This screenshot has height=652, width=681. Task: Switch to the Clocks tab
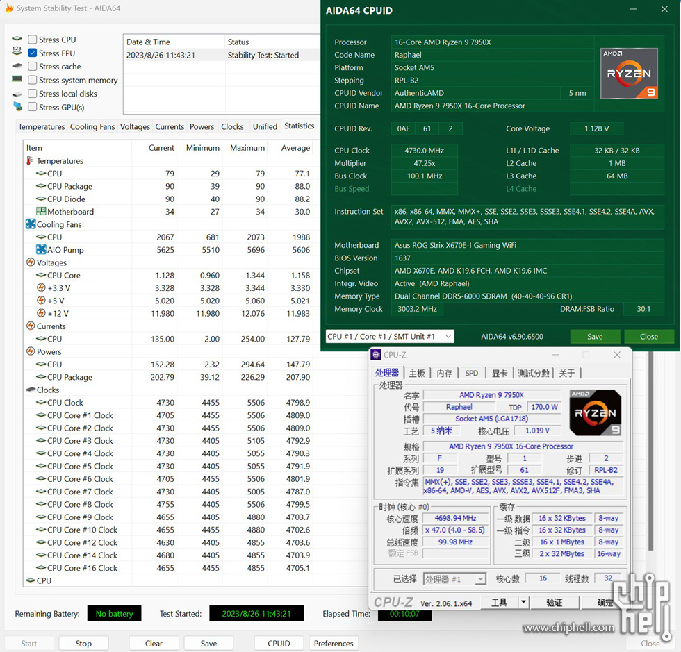(232, 127)
